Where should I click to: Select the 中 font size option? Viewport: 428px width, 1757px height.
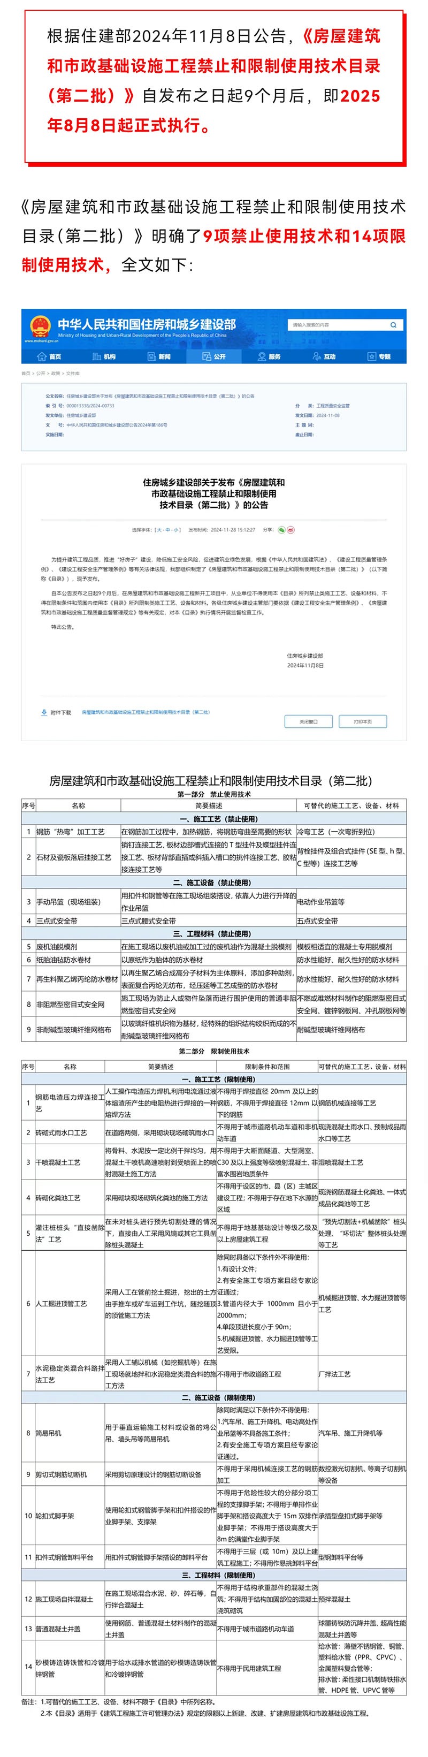pos(169,529)
